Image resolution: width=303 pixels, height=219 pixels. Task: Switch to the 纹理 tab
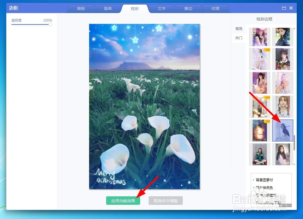click(x=215, y=9)
